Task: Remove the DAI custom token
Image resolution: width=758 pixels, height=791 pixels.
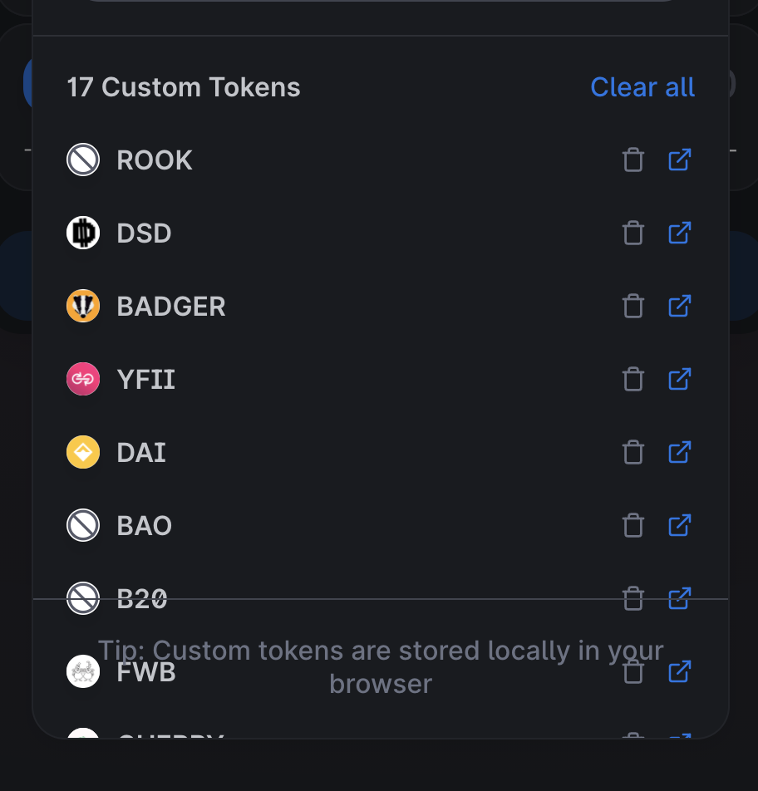Action: coord(632,452)
